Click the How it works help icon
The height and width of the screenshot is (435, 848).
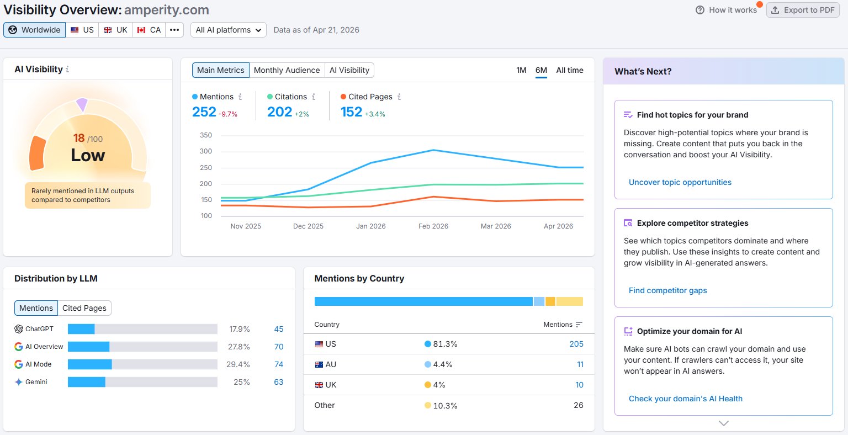pos(700,10)
